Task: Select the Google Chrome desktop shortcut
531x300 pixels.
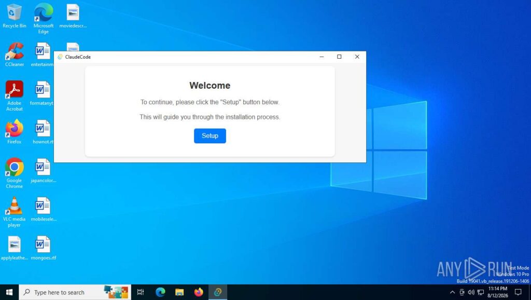Action: pos(14,173)
